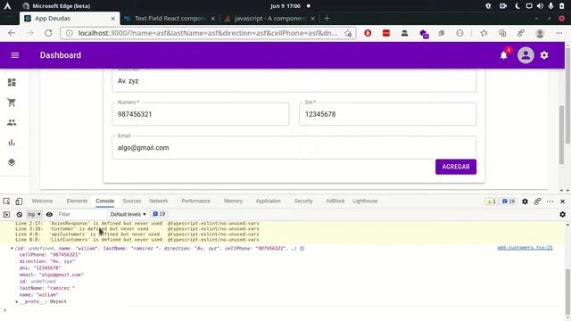
Task: Switch to the Performance tab
Action: pos(195,201)
